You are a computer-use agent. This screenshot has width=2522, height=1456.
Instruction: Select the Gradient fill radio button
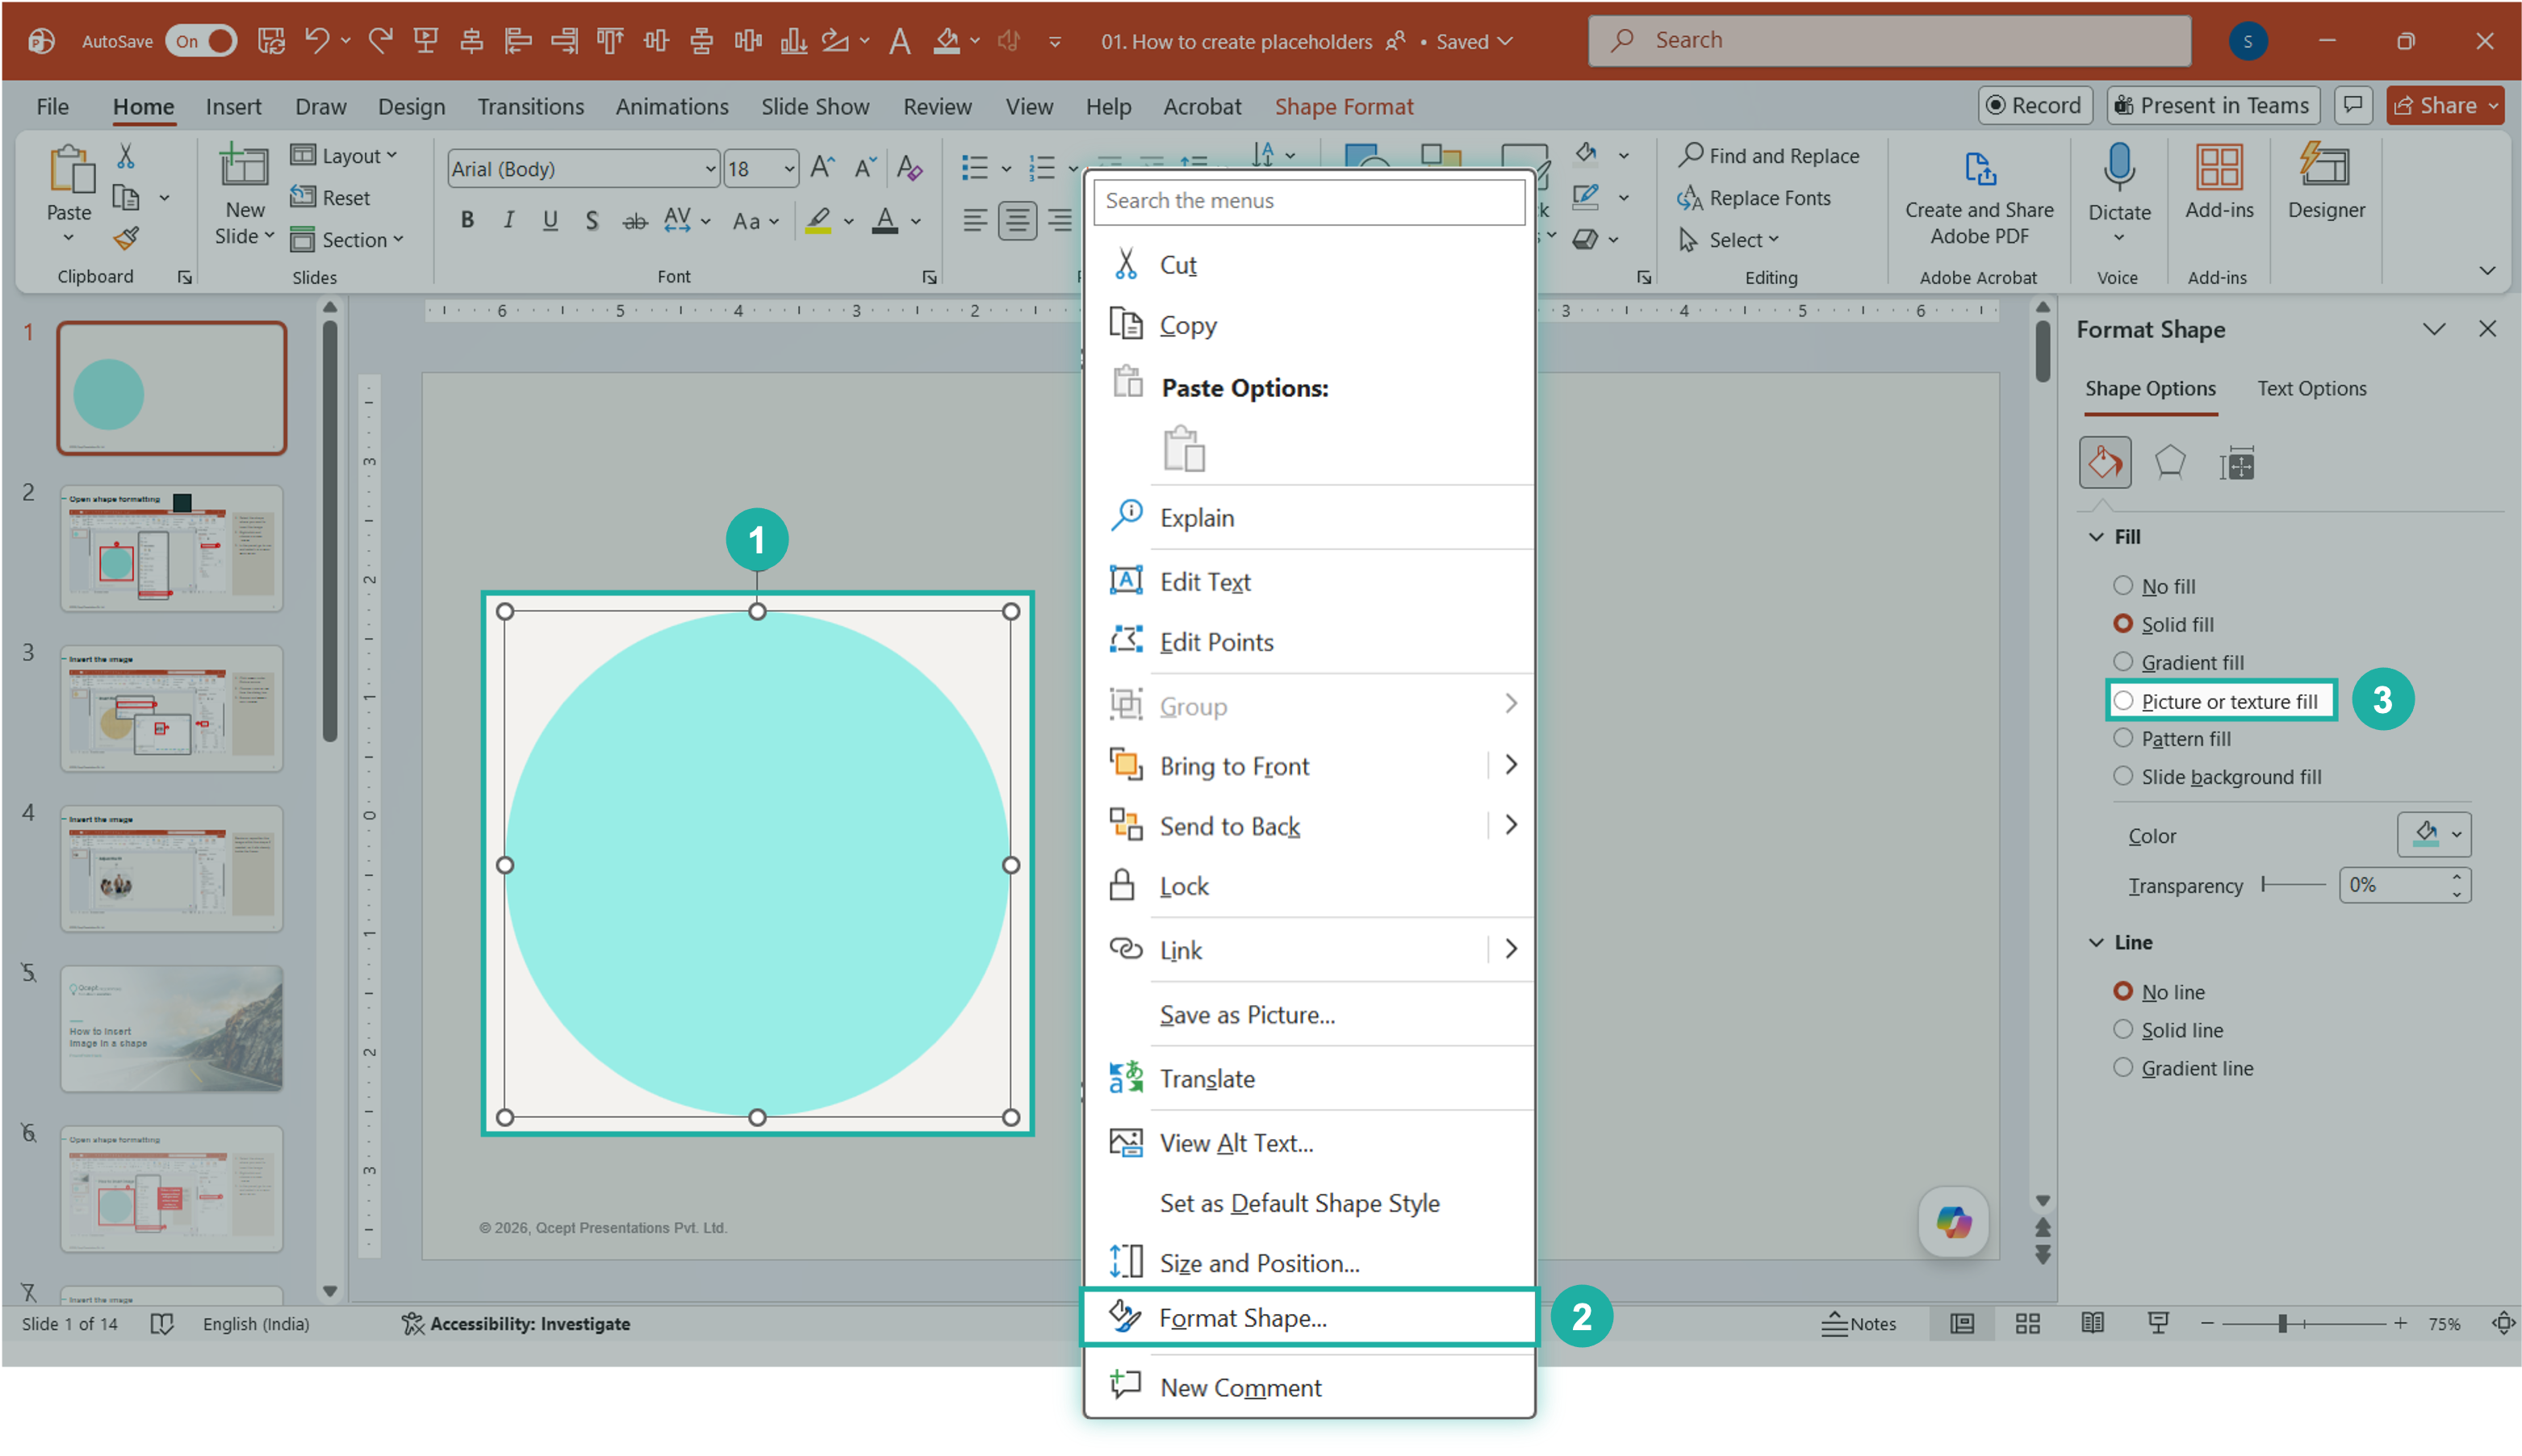coord(2122,661)
